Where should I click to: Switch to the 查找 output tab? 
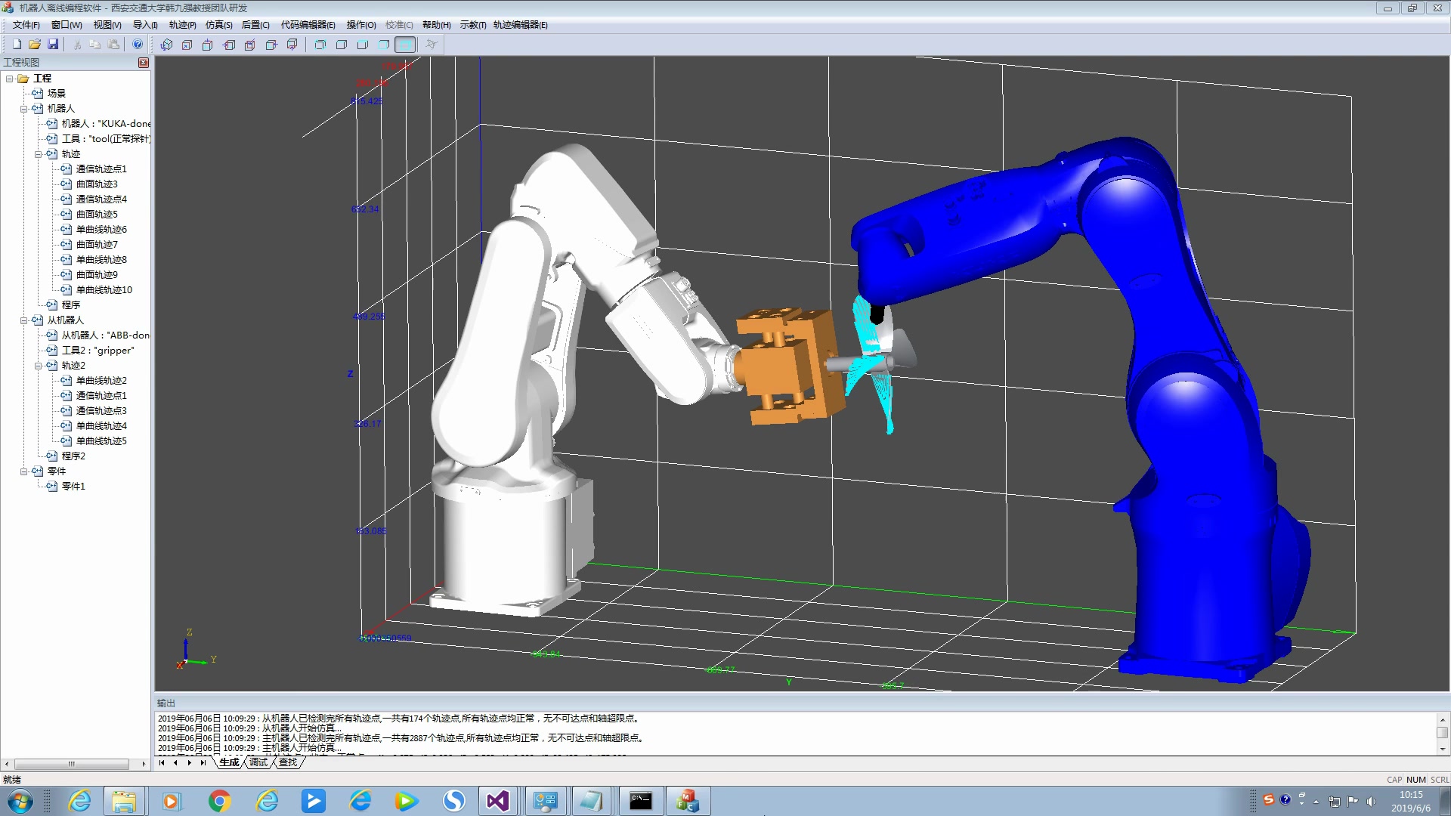coord(288,762)
